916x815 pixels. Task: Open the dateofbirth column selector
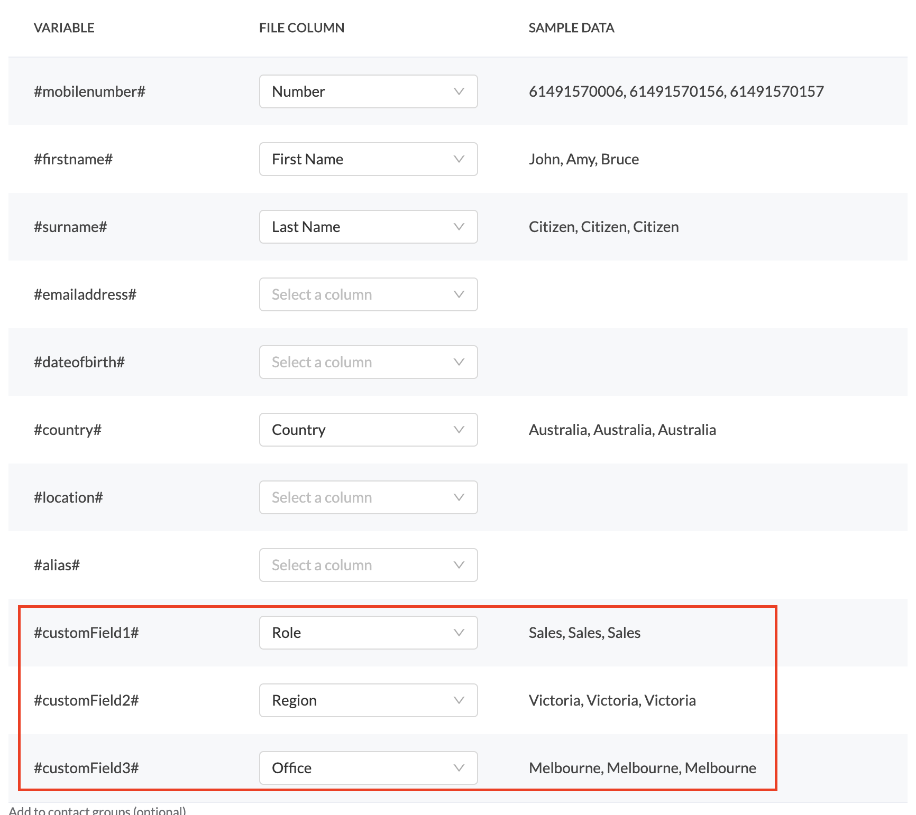[x=369, y=362]
